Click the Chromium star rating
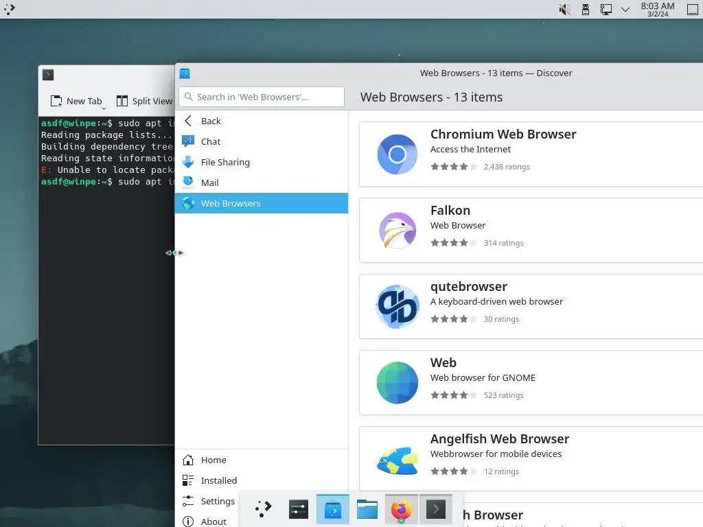Image resolution: width=703 pixels, height=527 pixels. pos(454,167)
